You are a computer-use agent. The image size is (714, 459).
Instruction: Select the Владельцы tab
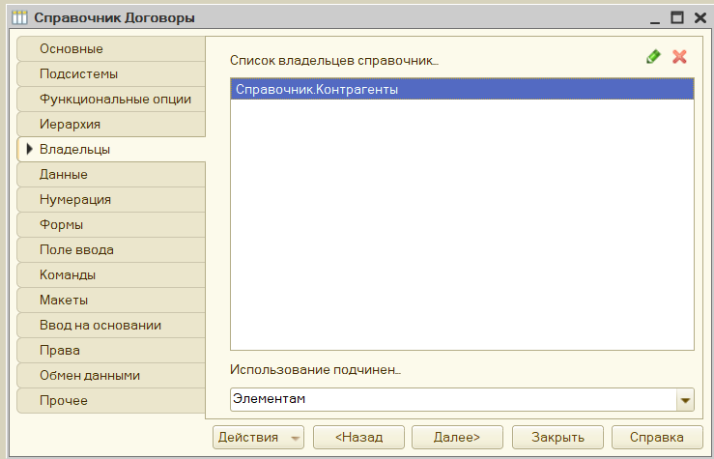click(x=111, y=149)
